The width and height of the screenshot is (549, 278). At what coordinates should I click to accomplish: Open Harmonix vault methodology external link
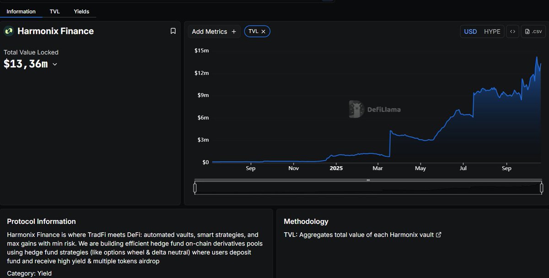439,235
